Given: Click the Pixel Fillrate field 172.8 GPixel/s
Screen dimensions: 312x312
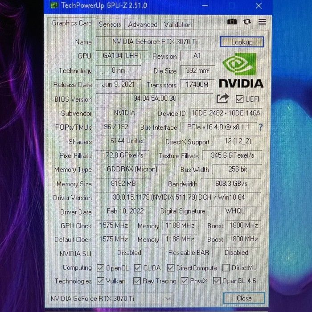Looking at the screenshot, I should [123, 155].
